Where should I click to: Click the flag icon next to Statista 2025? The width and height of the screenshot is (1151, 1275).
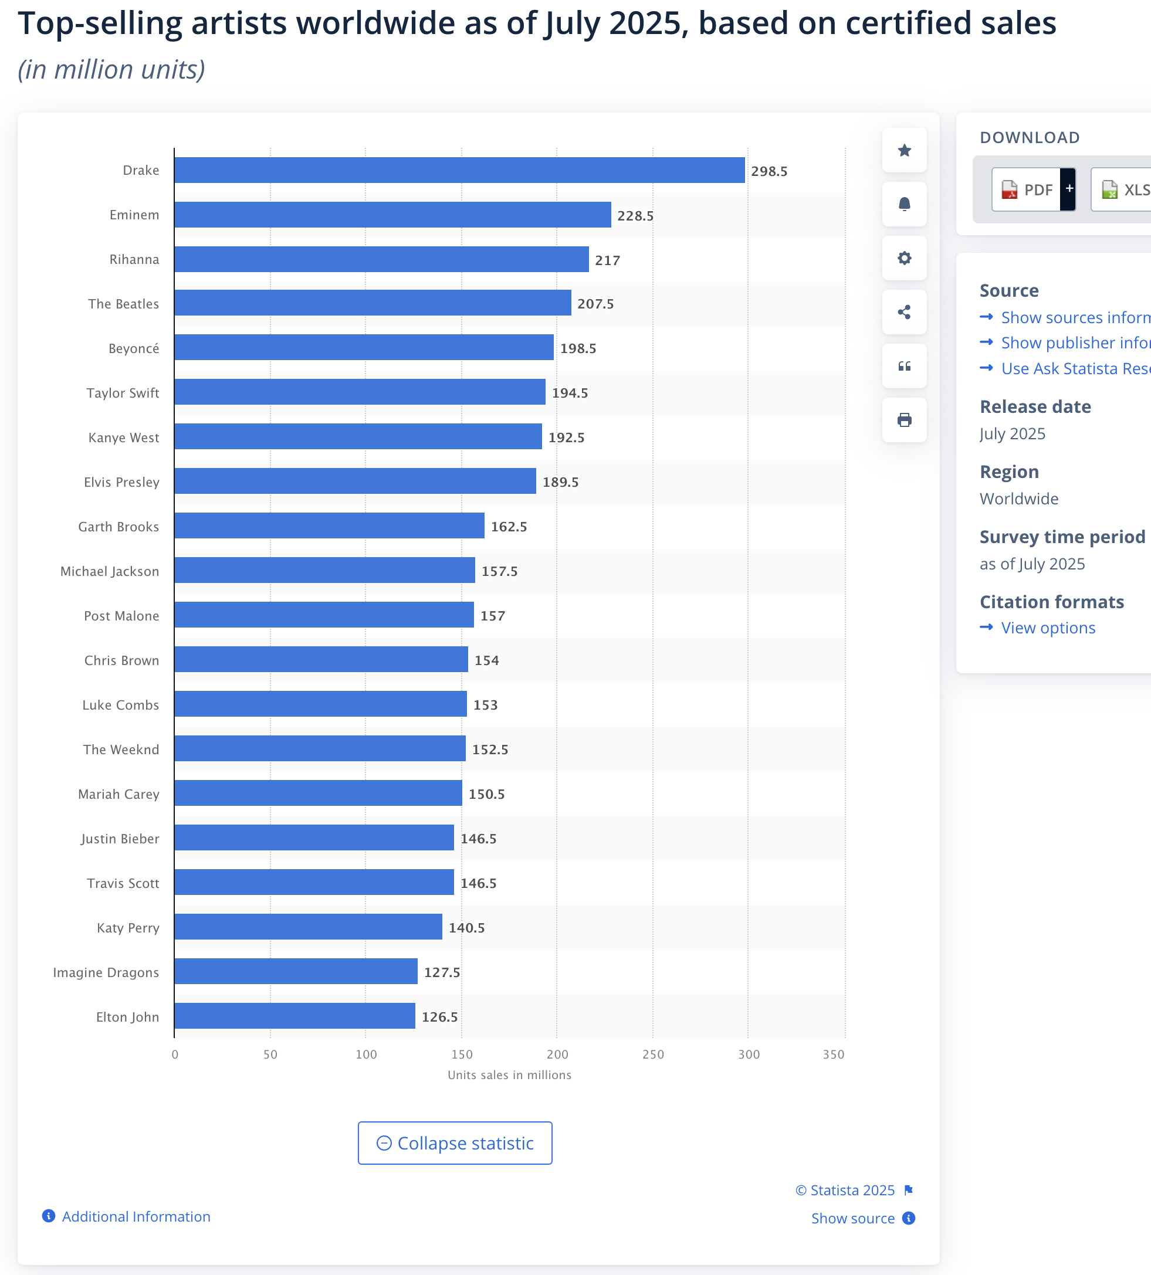click(909, 1191)
